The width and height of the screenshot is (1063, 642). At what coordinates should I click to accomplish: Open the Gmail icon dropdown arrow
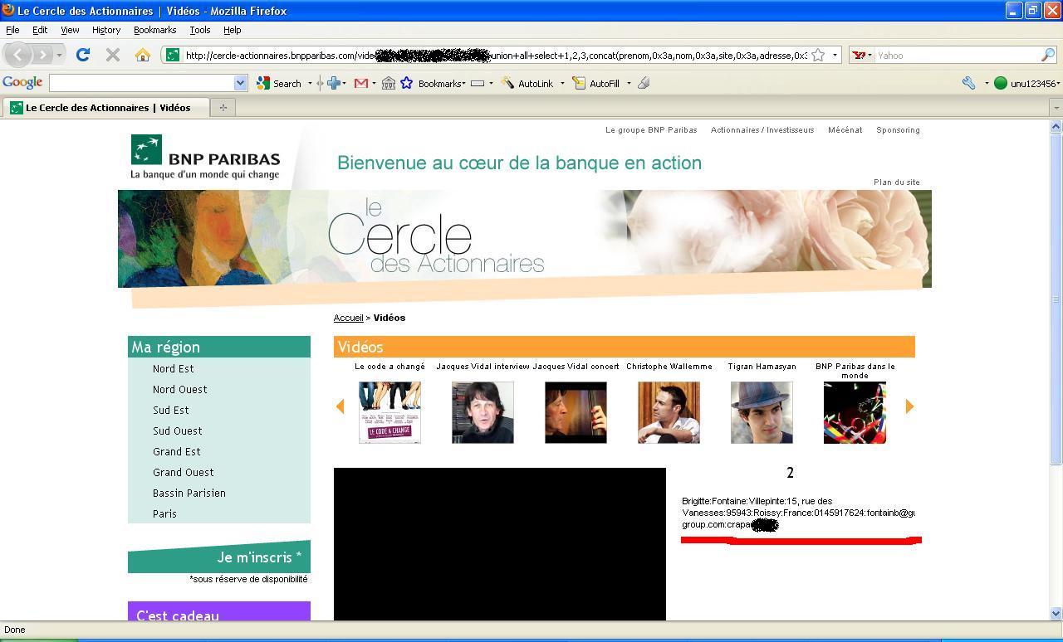pyautogui.click(x=374, y=83)
